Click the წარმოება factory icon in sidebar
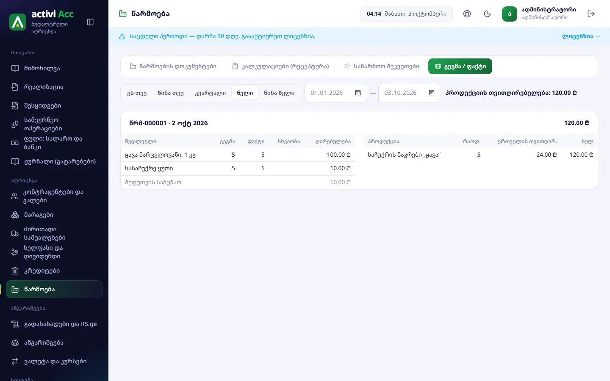Image resolution: width=610 pixels, height=381 pixels. point(15,289)
